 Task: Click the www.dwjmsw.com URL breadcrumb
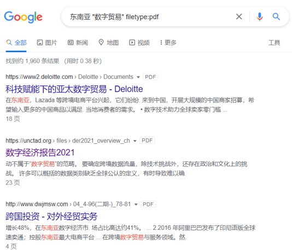[x=68, y=204]
